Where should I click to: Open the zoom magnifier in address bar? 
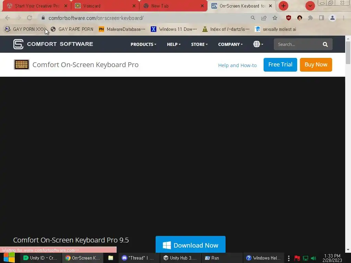point(253,18)
